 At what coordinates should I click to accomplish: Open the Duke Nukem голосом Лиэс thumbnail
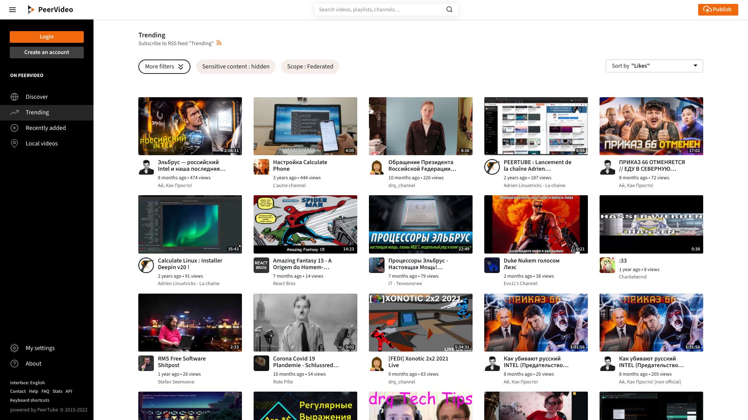coord(536,224)
